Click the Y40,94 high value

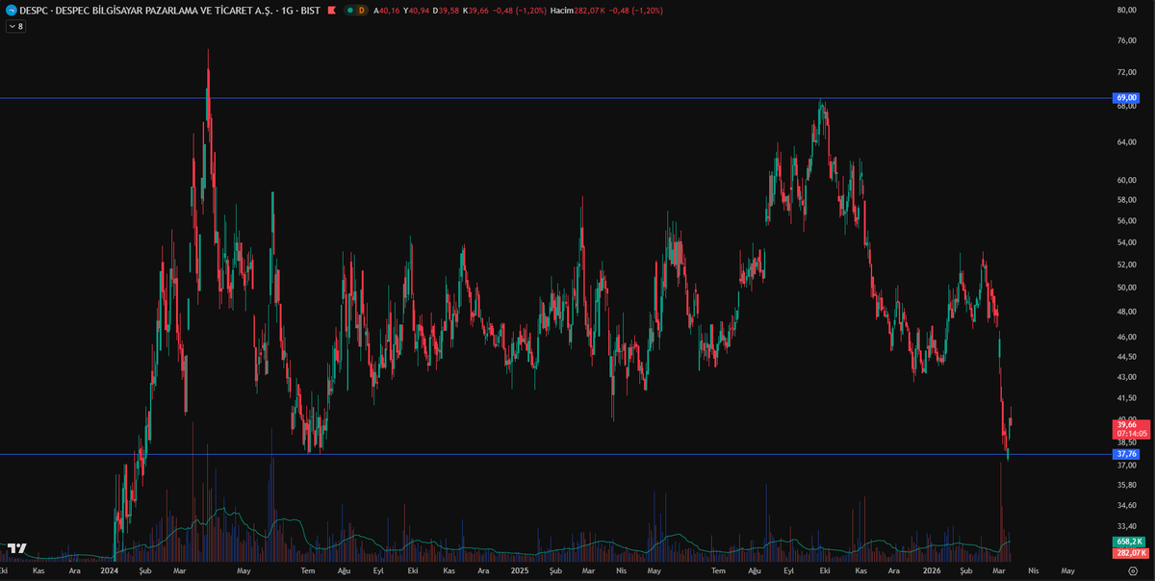pyautogui.click(x=416, y=10)
